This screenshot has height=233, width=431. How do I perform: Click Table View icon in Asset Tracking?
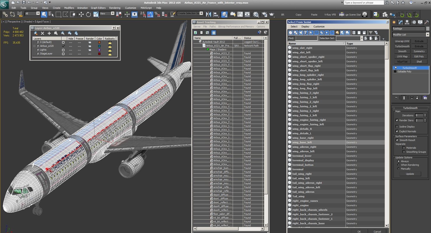(214, 33)
